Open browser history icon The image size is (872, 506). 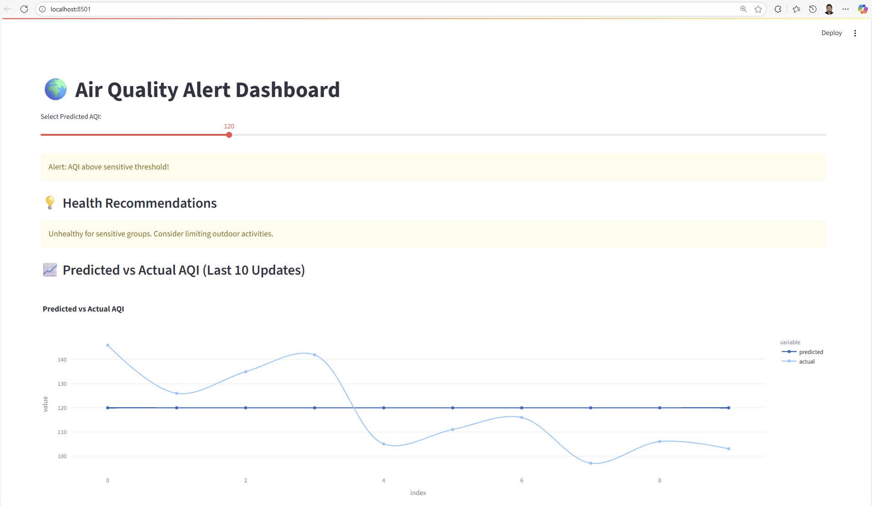point(813,9)
